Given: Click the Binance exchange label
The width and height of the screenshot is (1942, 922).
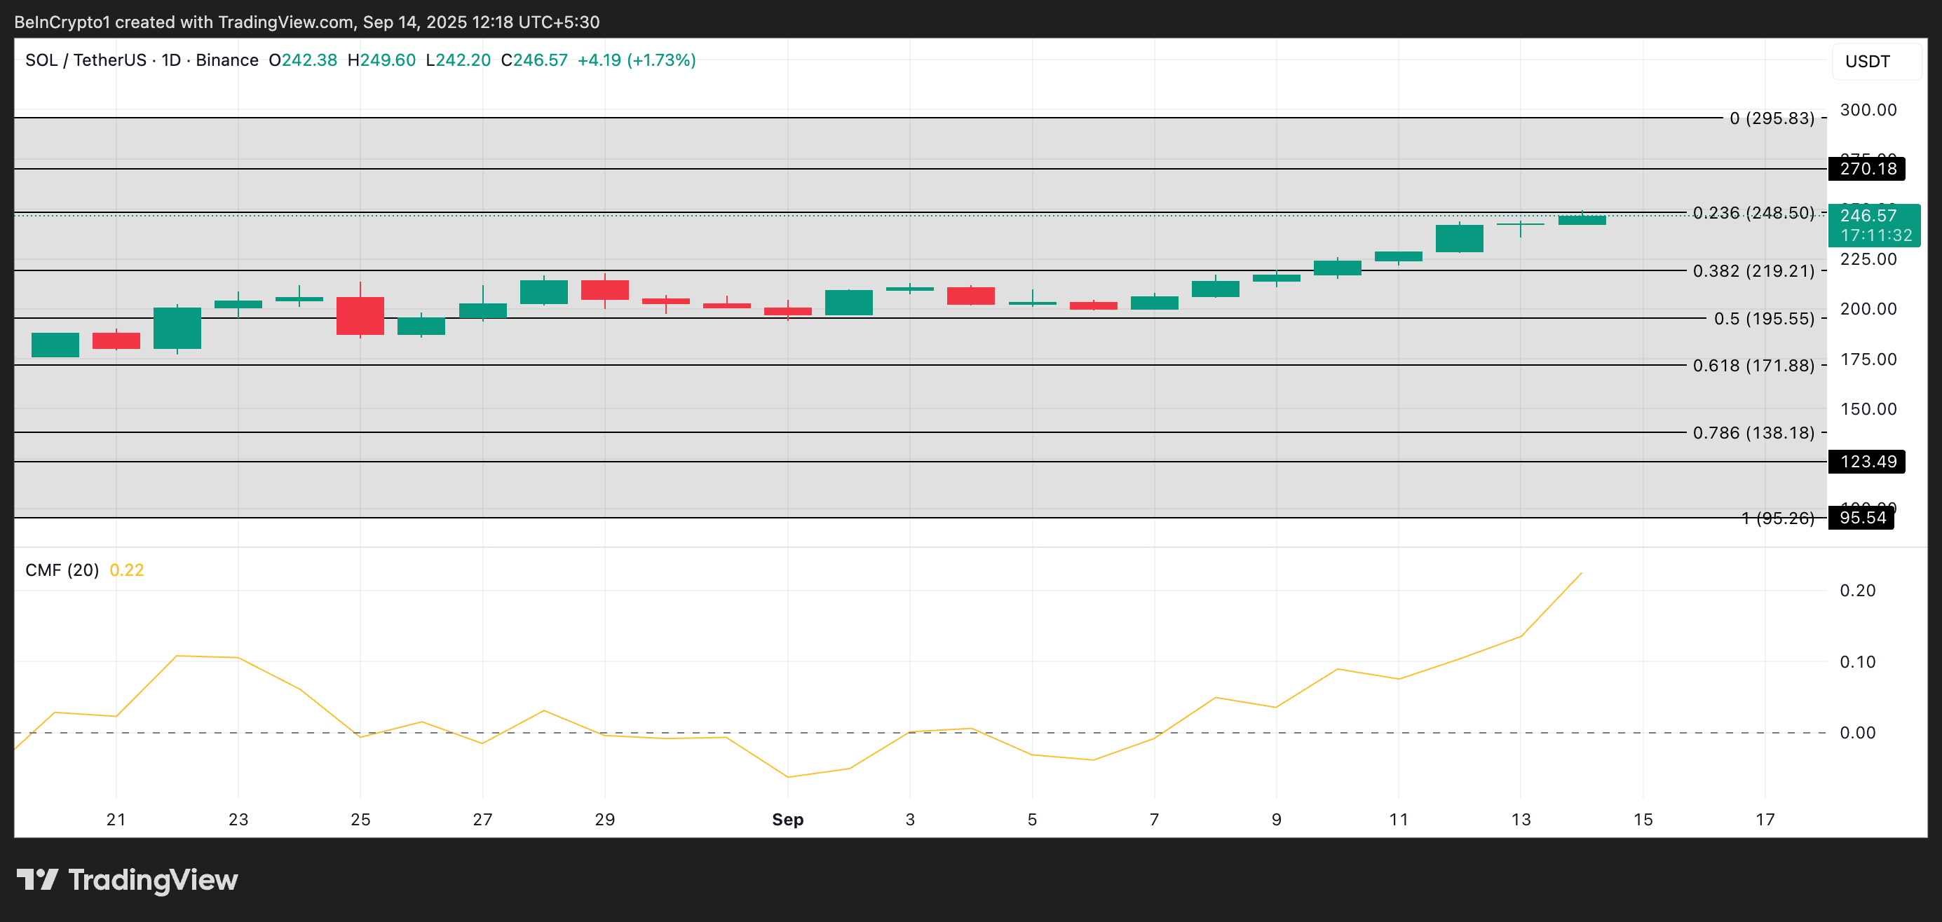Looking at the screenshot, I should [x=227, y=60].
